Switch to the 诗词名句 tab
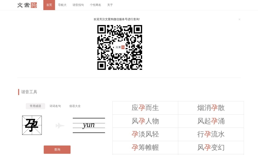Viewport: 258px width, 155px height. (x=55, y=106)
